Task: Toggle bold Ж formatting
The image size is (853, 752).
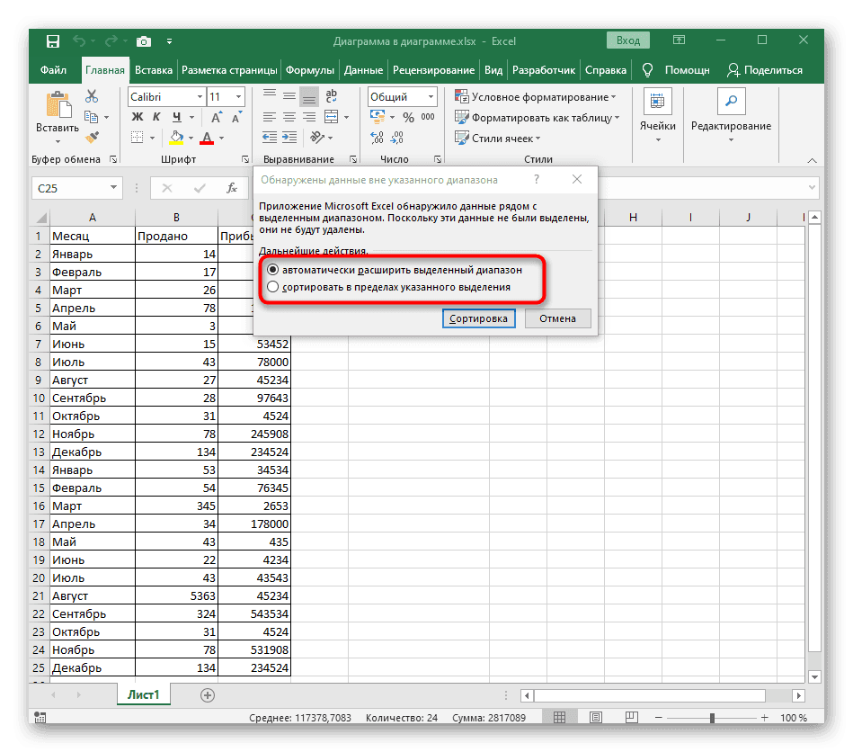Action: click(x=138, y=117)
